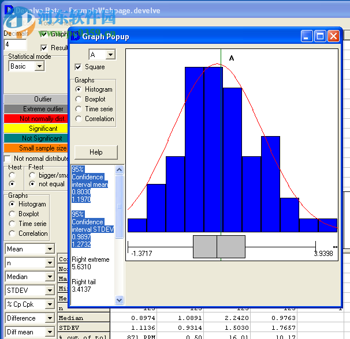Click the Develve main window title icon
The image size is (350, 339).
click(x=9, y=10)
